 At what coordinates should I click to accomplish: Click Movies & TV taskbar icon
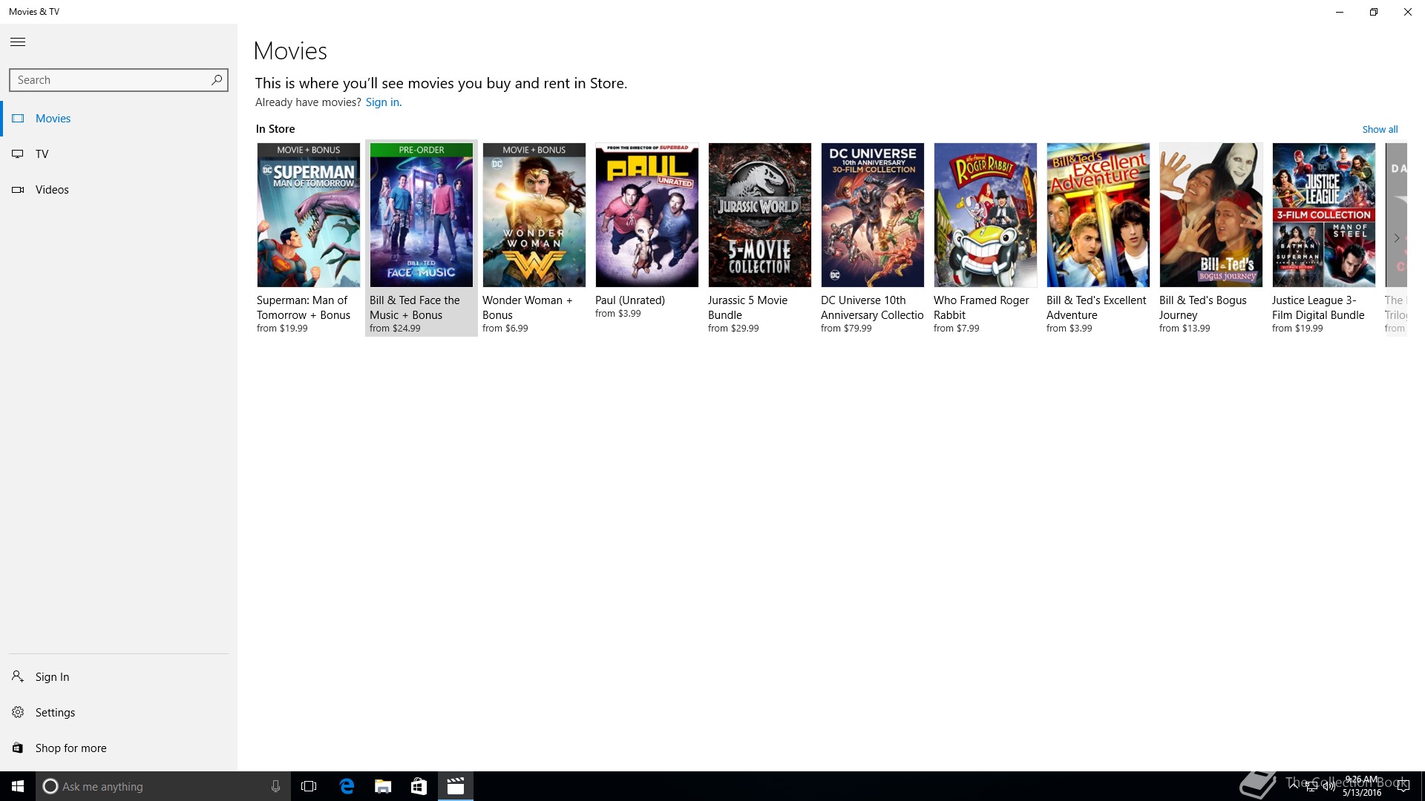click(x=456, y=786)
